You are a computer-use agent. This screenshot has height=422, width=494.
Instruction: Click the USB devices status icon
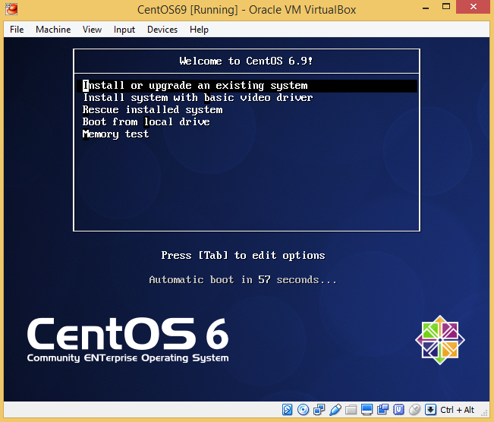click(x=335, y=409)
